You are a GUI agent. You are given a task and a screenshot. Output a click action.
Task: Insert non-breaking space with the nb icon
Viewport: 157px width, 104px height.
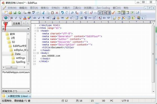(x=35, y=18)
